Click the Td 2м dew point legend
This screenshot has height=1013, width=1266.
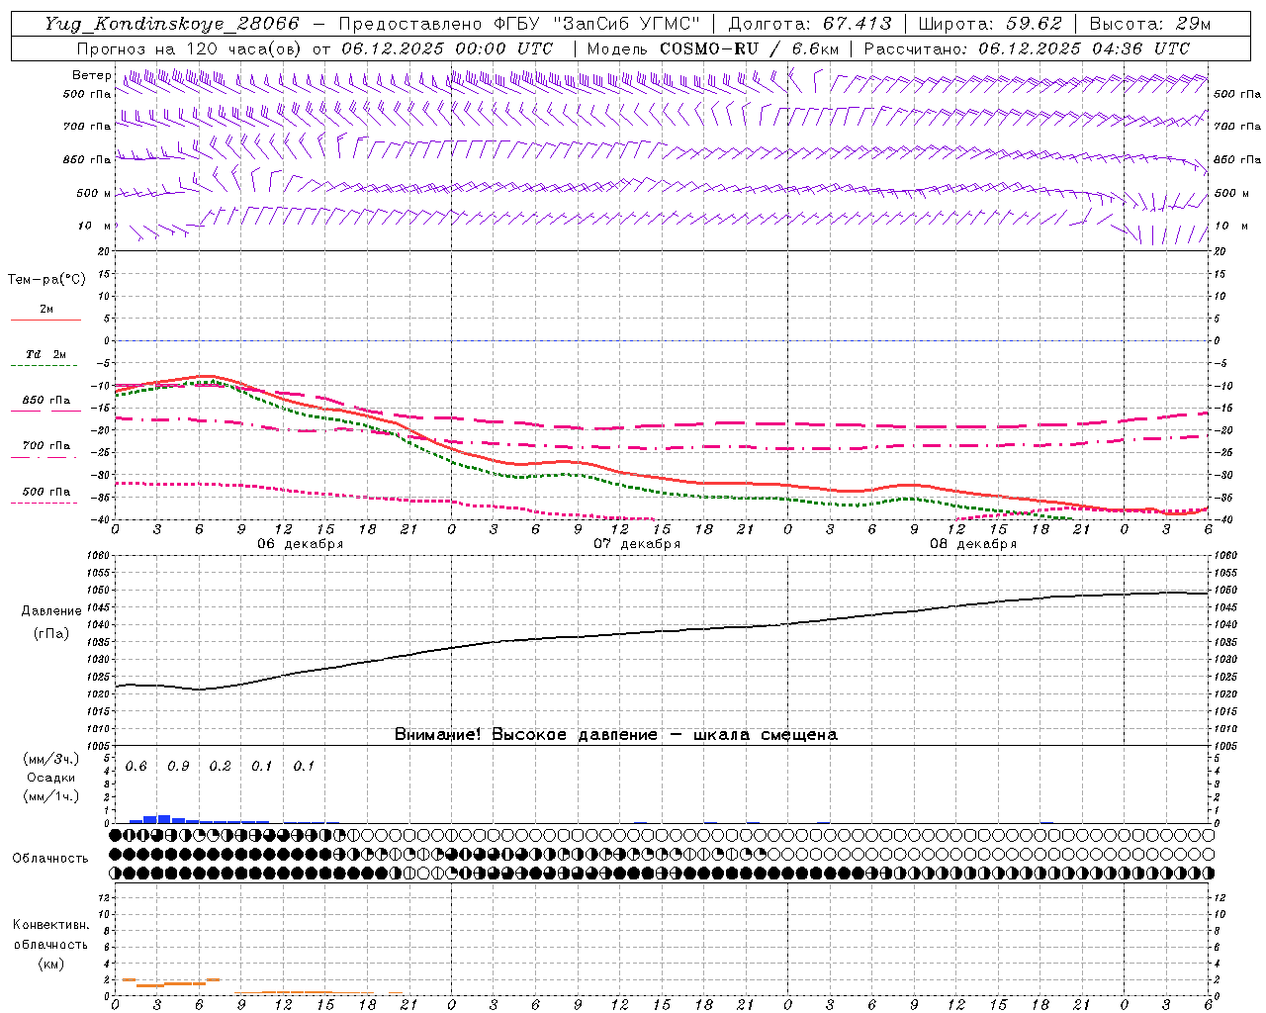(45, 354)
